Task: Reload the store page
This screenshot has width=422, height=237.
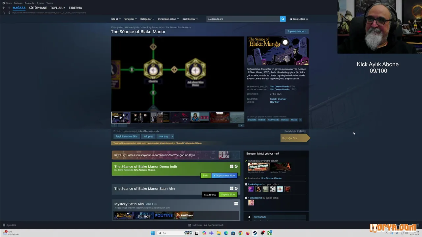Action: 4,13
